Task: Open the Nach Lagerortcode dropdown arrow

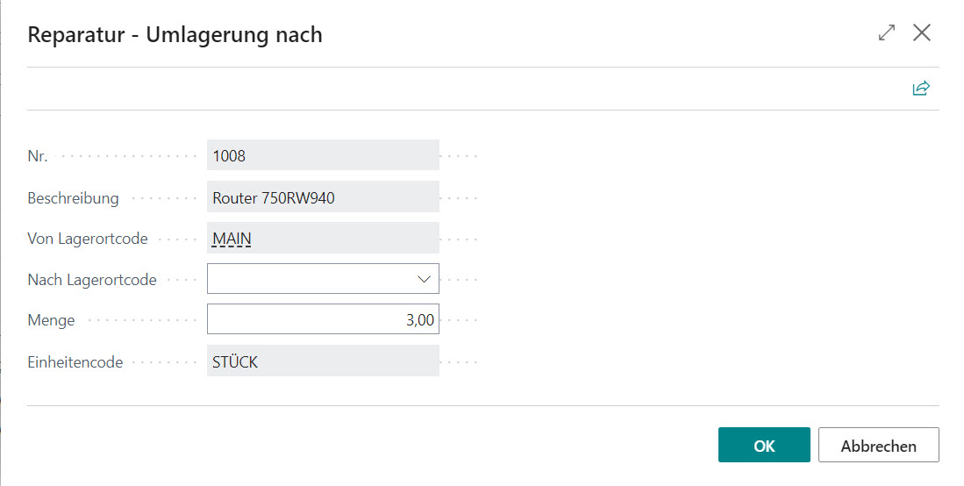Action: (x=425, y=279)
